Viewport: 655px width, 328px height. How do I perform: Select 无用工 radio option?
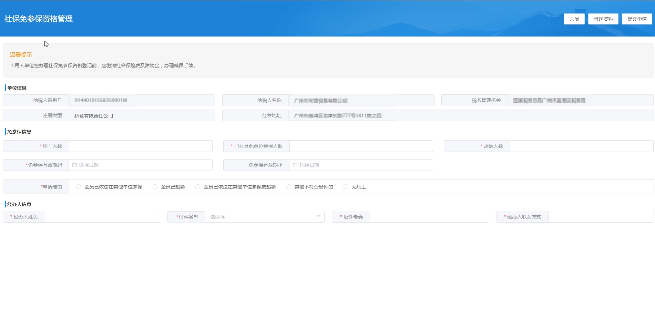(x=346, y=187)
